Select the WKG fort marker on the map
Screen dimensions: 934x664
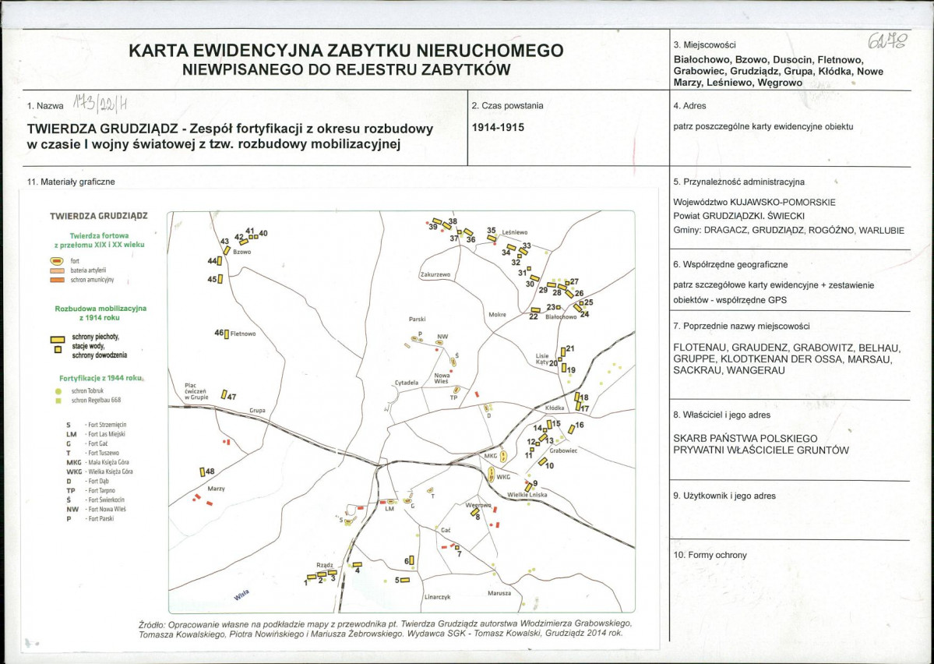[492, 475]
